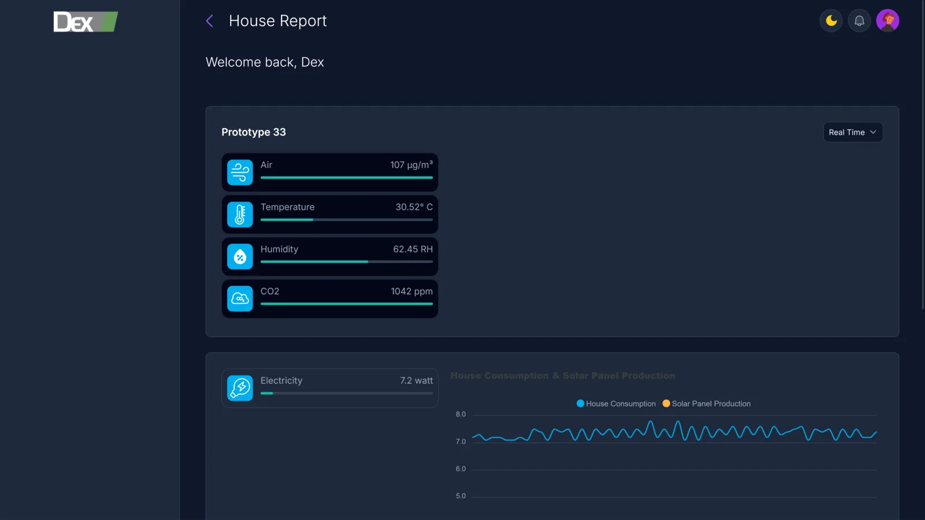925x520 pixels.
Task: Click the 6.0 axis label
Action: (461, 469)
